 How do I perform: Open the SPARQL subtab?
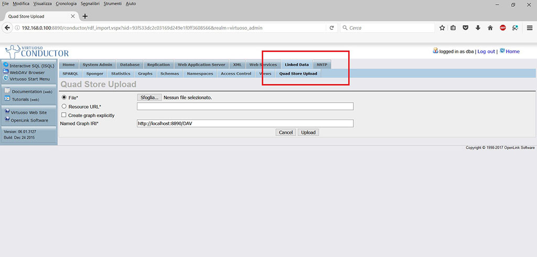pyautogui.click(x=71, y=73)
